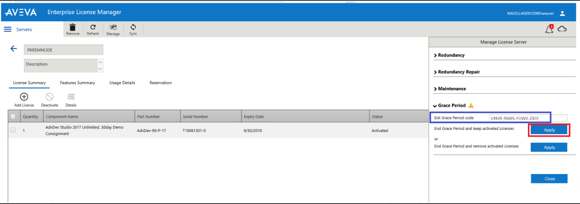Click the Description box scroll up arrow
The height and width of the screenshot is (204, 580).
[x=100, y=62]
